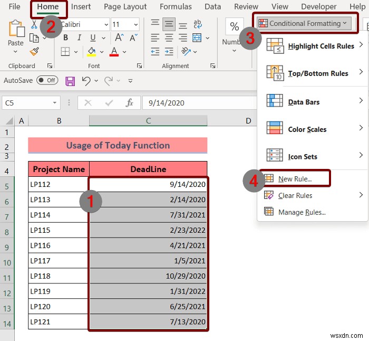Open Top/Bottom Rules submenu
Viewport: 369px width, 341px height.
313,73
